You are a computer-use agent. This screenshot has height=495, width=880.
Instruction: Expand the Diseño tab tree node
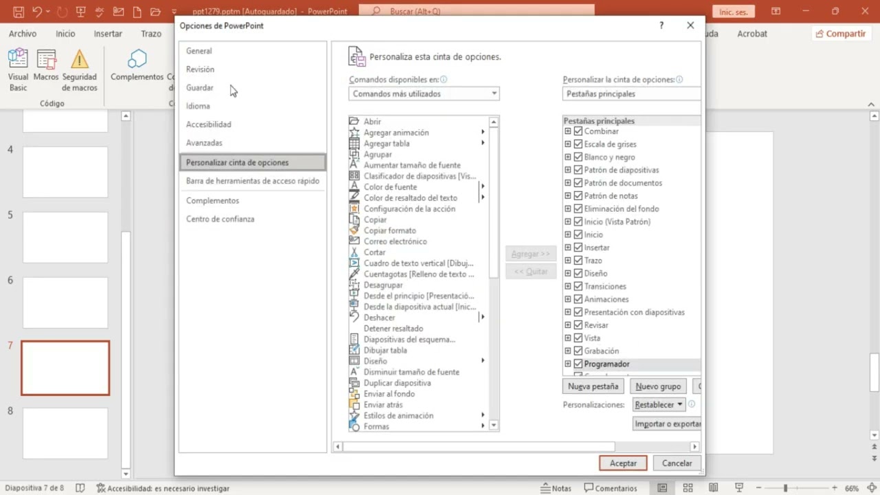click(x=568, y=273)
